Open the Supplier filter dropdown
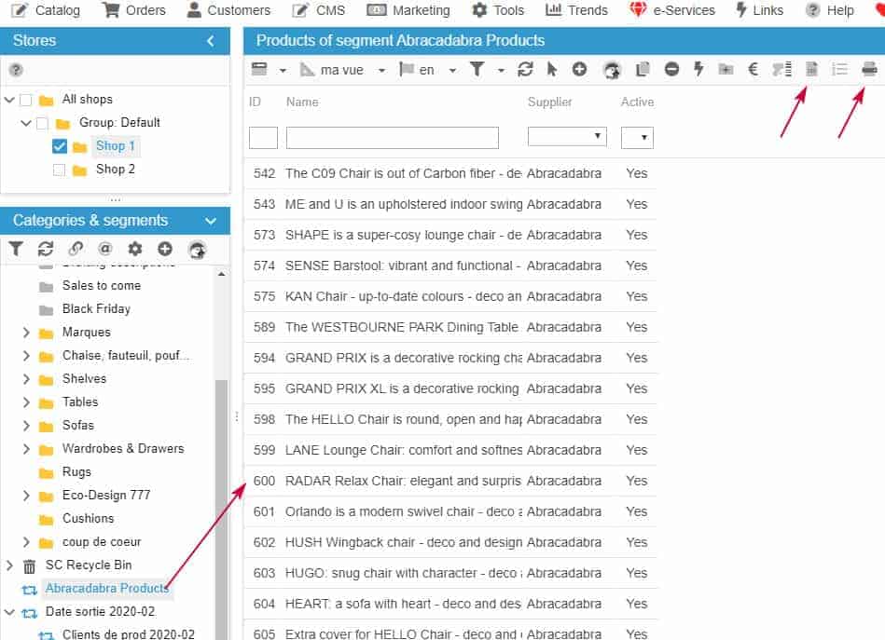 pos(567,136)
